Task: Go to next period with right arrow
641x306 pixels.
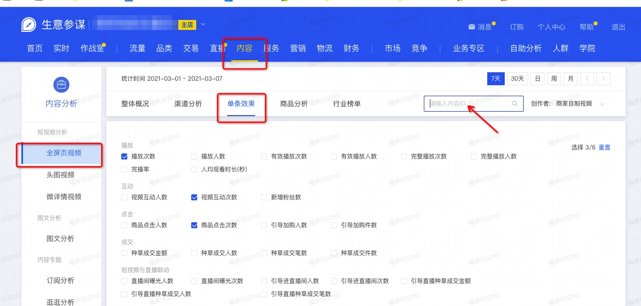Action: pyautogui.click(x=604, y=79)
